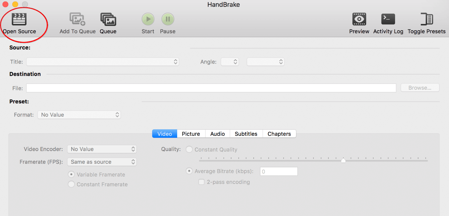This screenshot has width=449, height=216.
Task: Expand the Format dropdown showing No Value
Action: [x=79, y=115]
